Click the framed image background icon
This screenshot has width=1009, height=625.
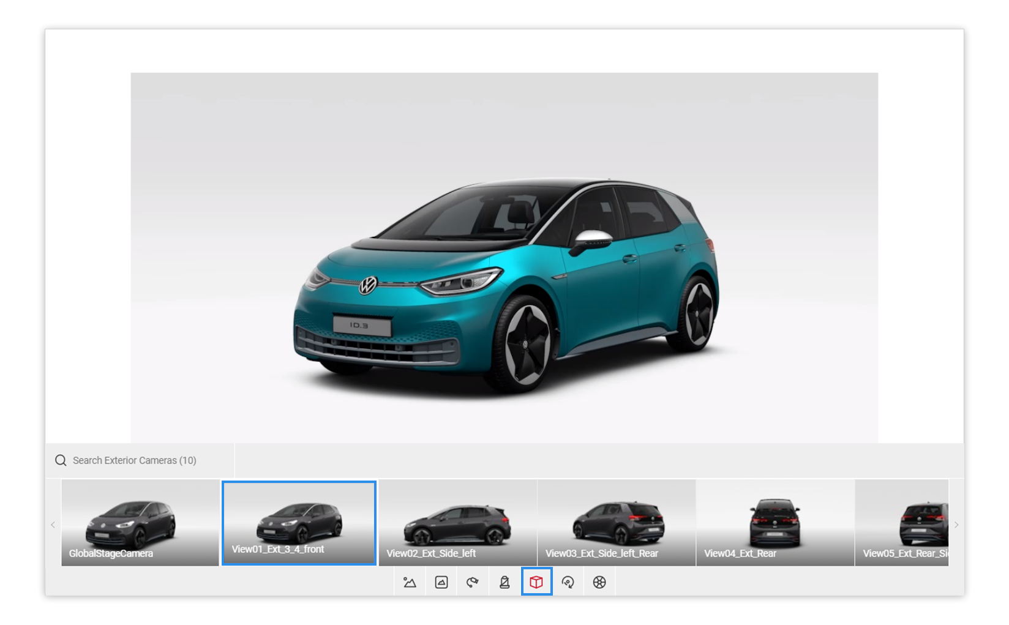(441, 582)
